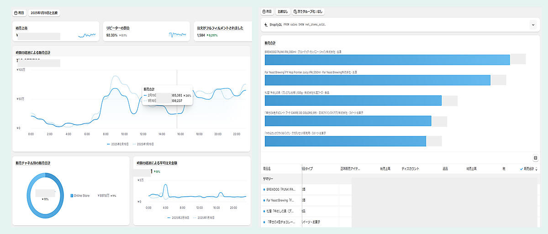Click the Online Store legend color square
This screenshot has width=548, height=234.
[72, 196]
